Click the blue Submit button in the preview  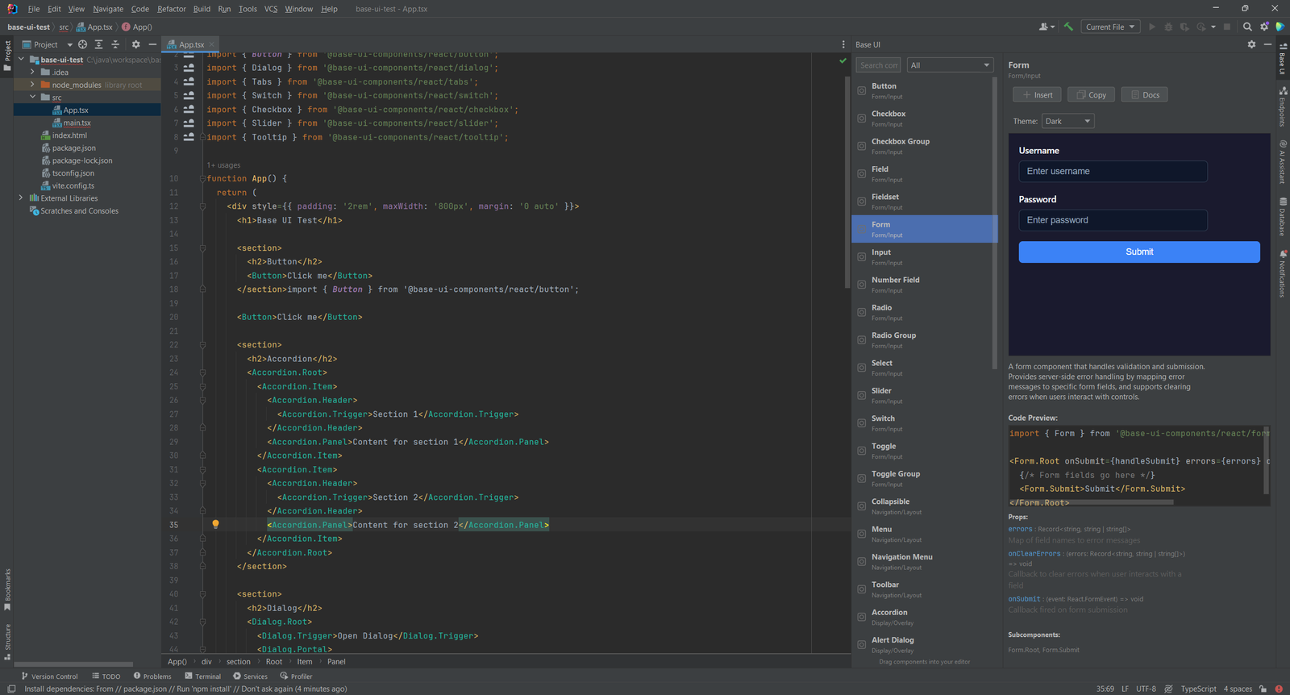pyautogui.click(x=1139, y=252)
